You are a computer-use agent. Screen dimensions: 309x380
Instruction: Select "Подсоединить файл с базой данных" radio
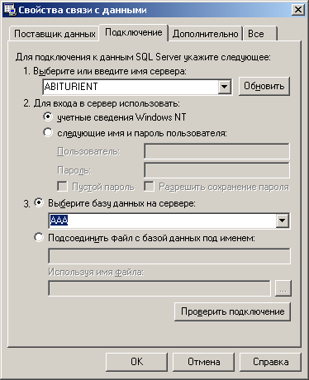click(39, 237)
